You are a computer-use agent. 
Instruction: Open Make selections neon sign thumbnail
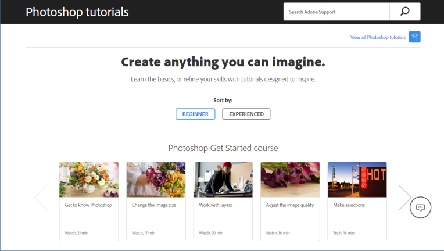(357, 180)
